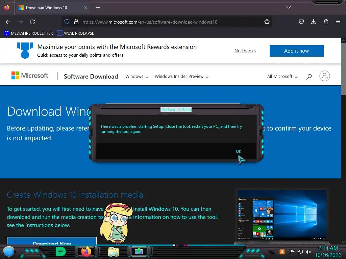Open Firefox from the taskbar
Screen dimensions: 346x259
pos(86,252)
